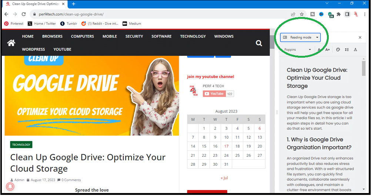
Task: Click the 'join my youtube channel' heading
Action: coord(211,77)
